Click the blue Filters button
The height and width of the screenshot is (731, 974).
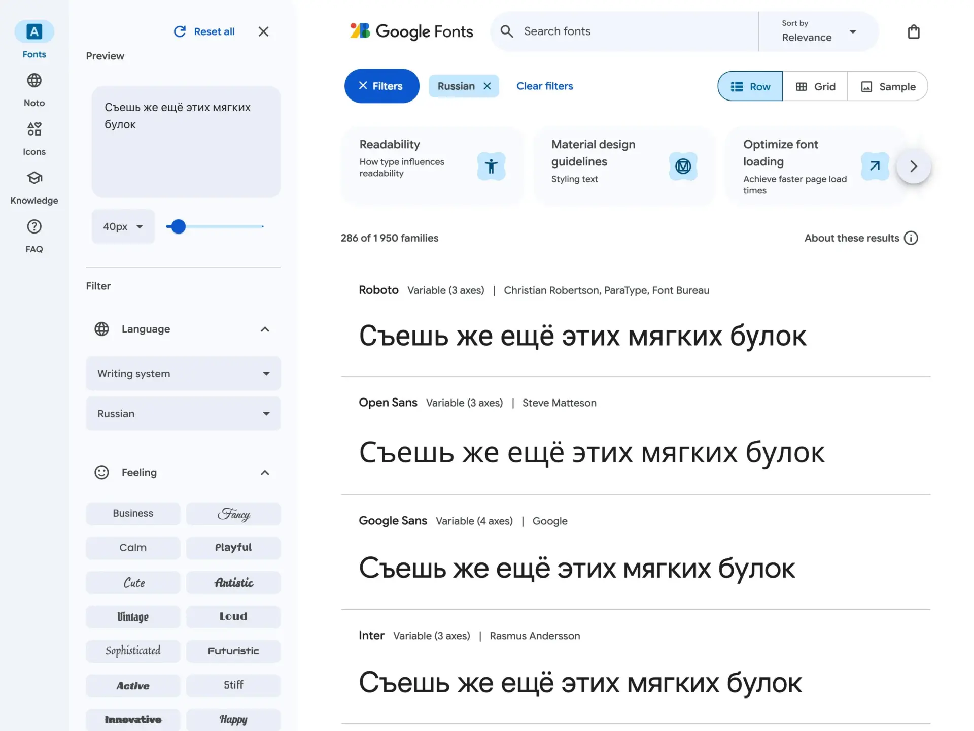click(381, 86)
